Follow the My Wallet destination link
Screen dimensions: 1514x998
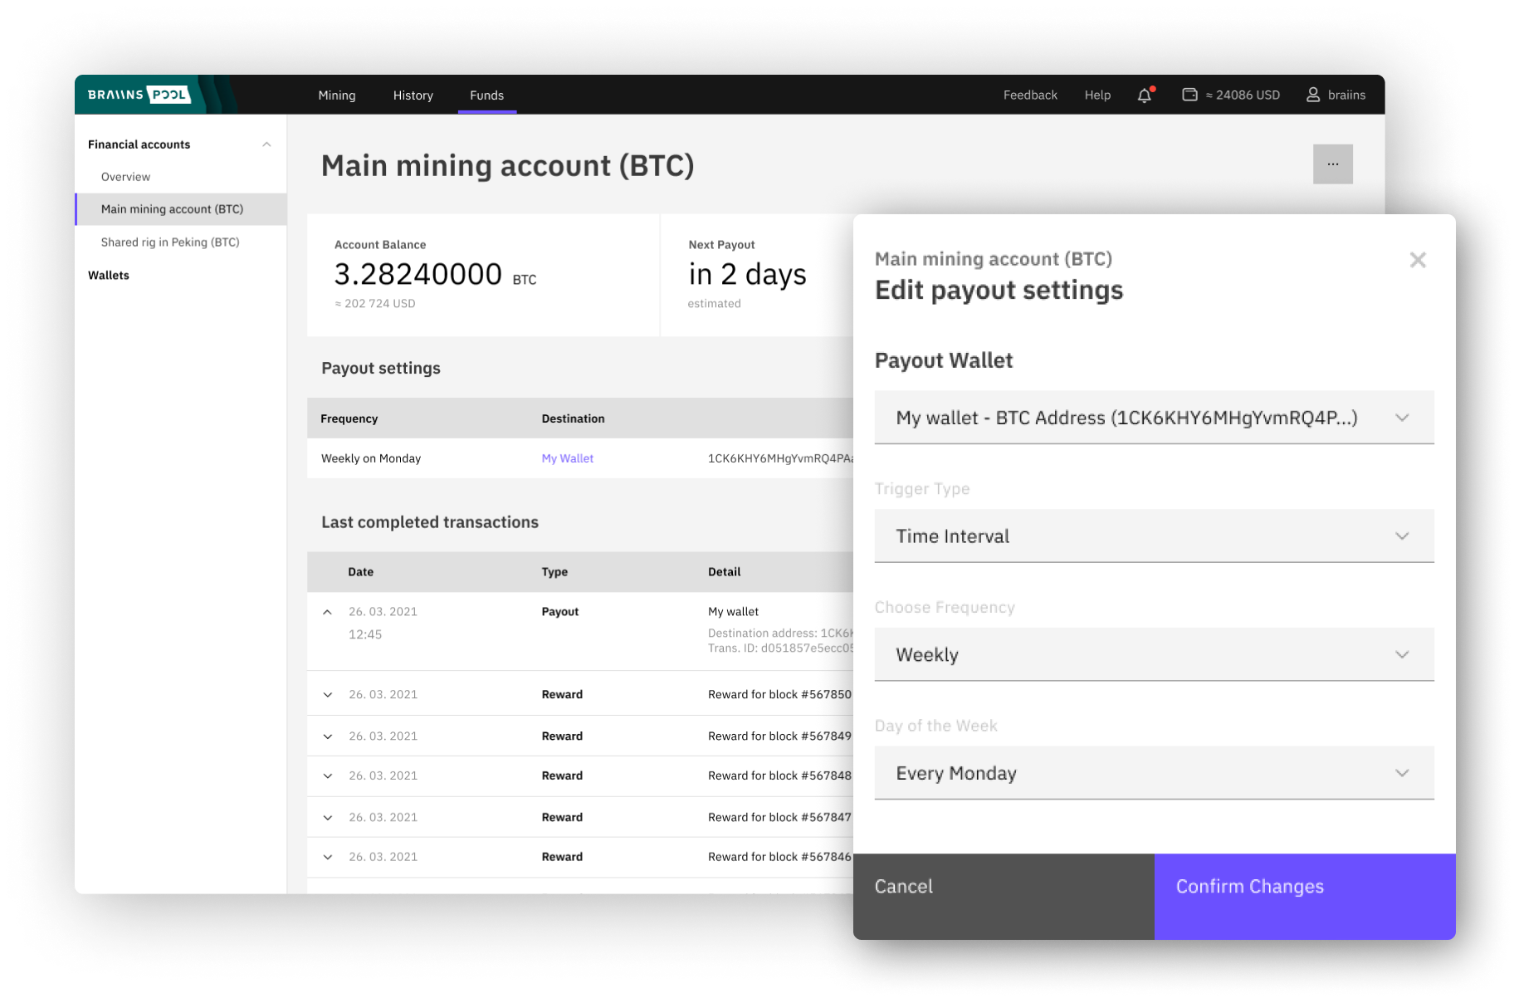click(x=567, y=458)
